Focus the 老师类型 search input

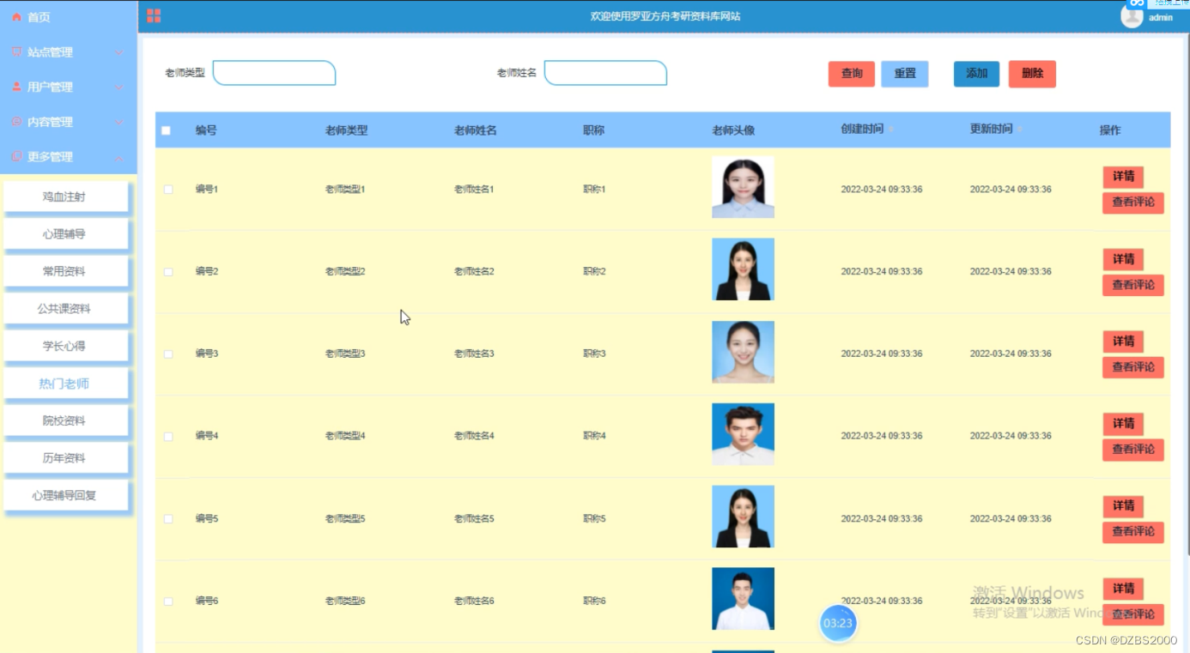point(274,73)
